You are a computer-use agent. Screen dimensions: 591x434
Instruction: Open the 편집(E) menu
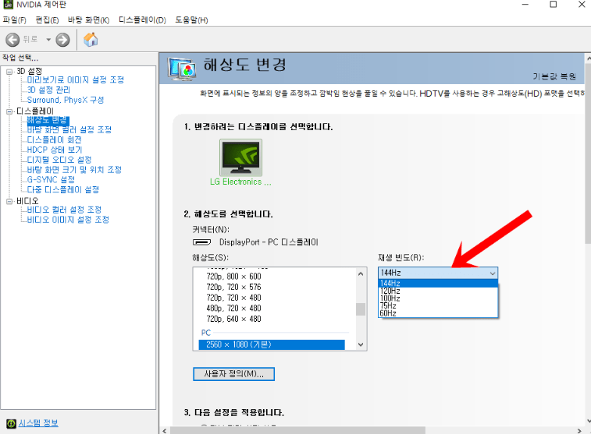[x=47, y=20]
